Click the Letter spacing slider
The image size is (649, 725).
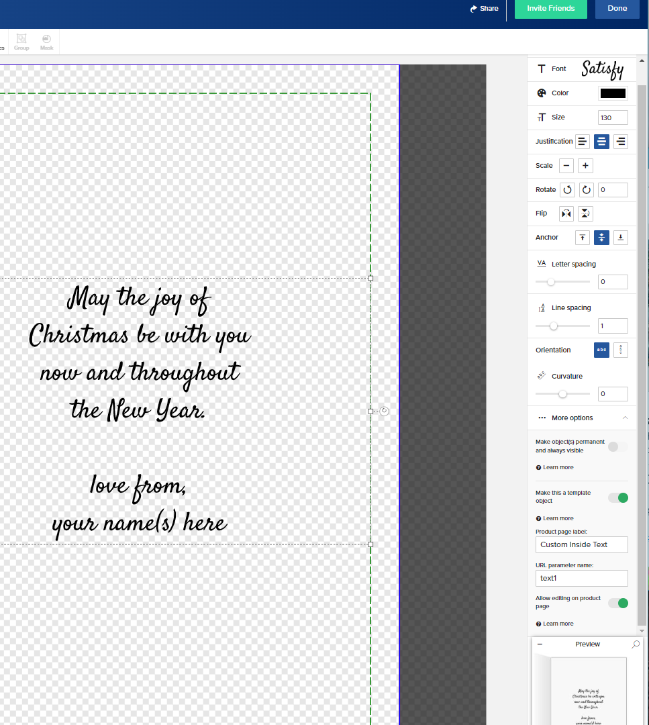(562, 281)
